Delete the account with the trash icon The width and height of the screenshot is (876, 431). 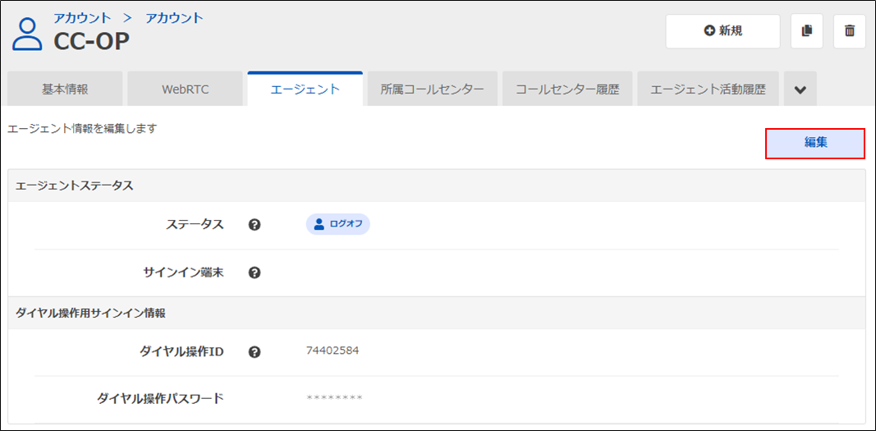coord(850,31)
